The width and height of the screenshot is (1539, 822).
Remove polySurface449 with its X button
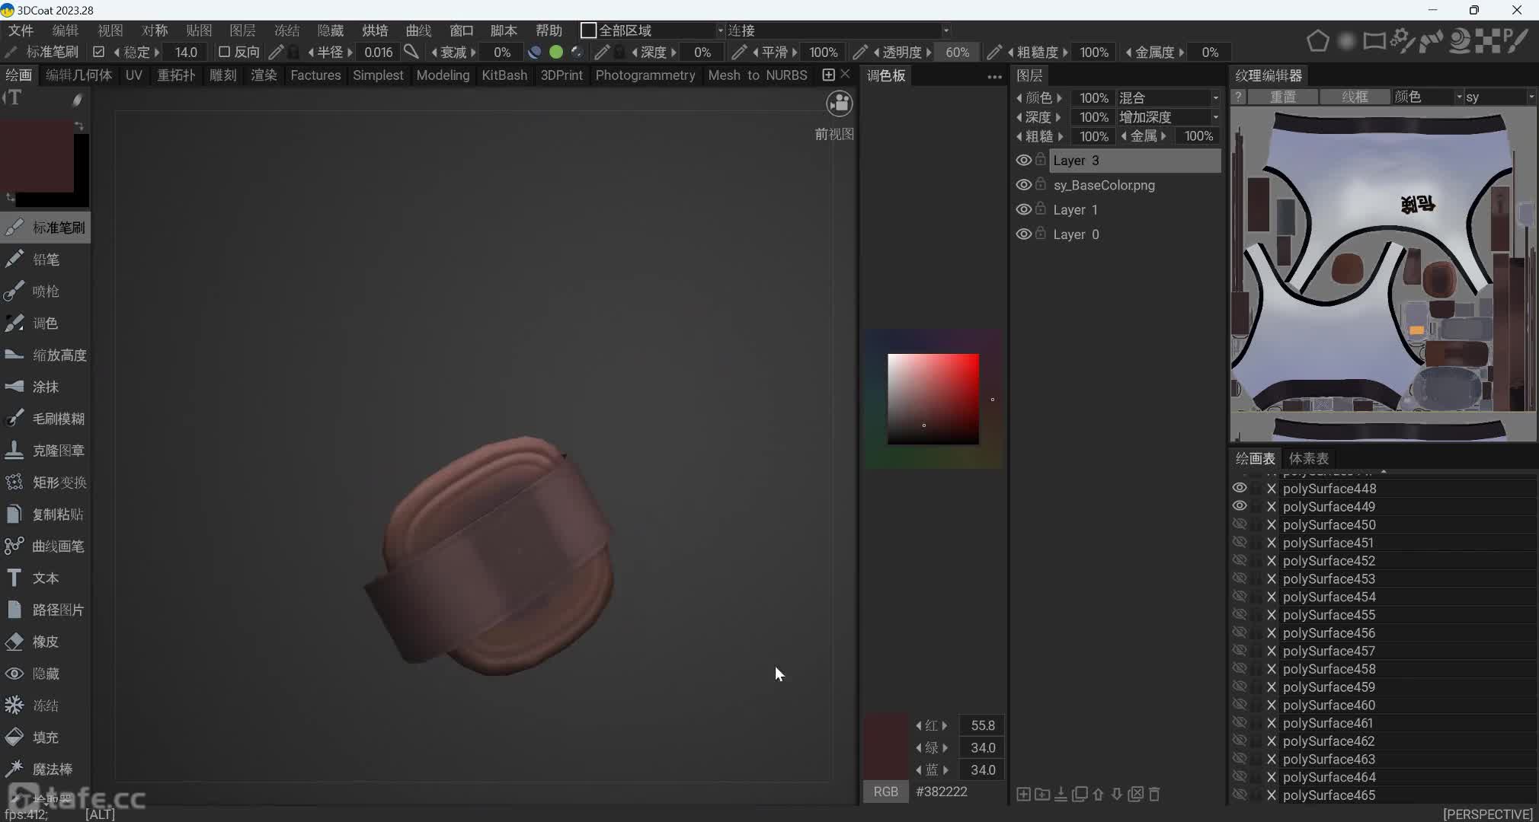pyautogui.click(x=1271, y=506)
